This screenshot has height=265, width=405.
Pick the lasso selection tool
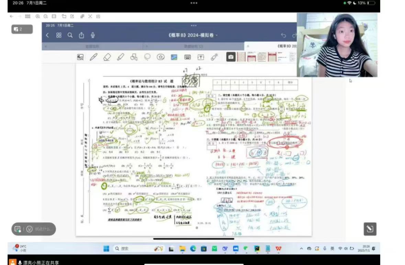click(147, 57)
